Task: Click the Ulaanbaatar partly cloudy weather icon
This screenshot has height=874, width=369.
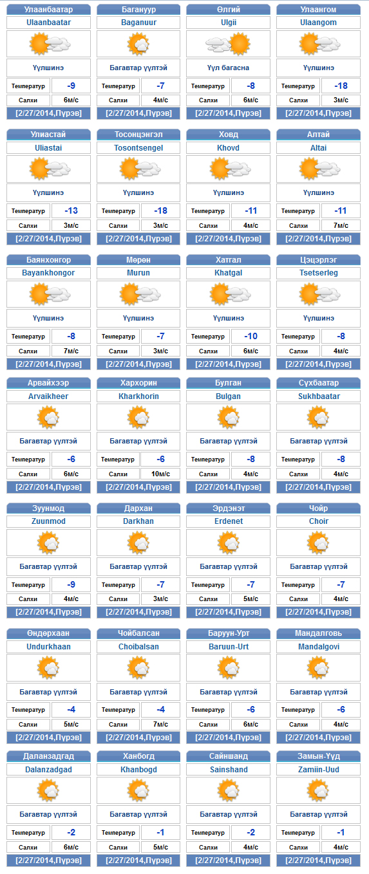Action: pyautogui.click(x=50, y=44)
